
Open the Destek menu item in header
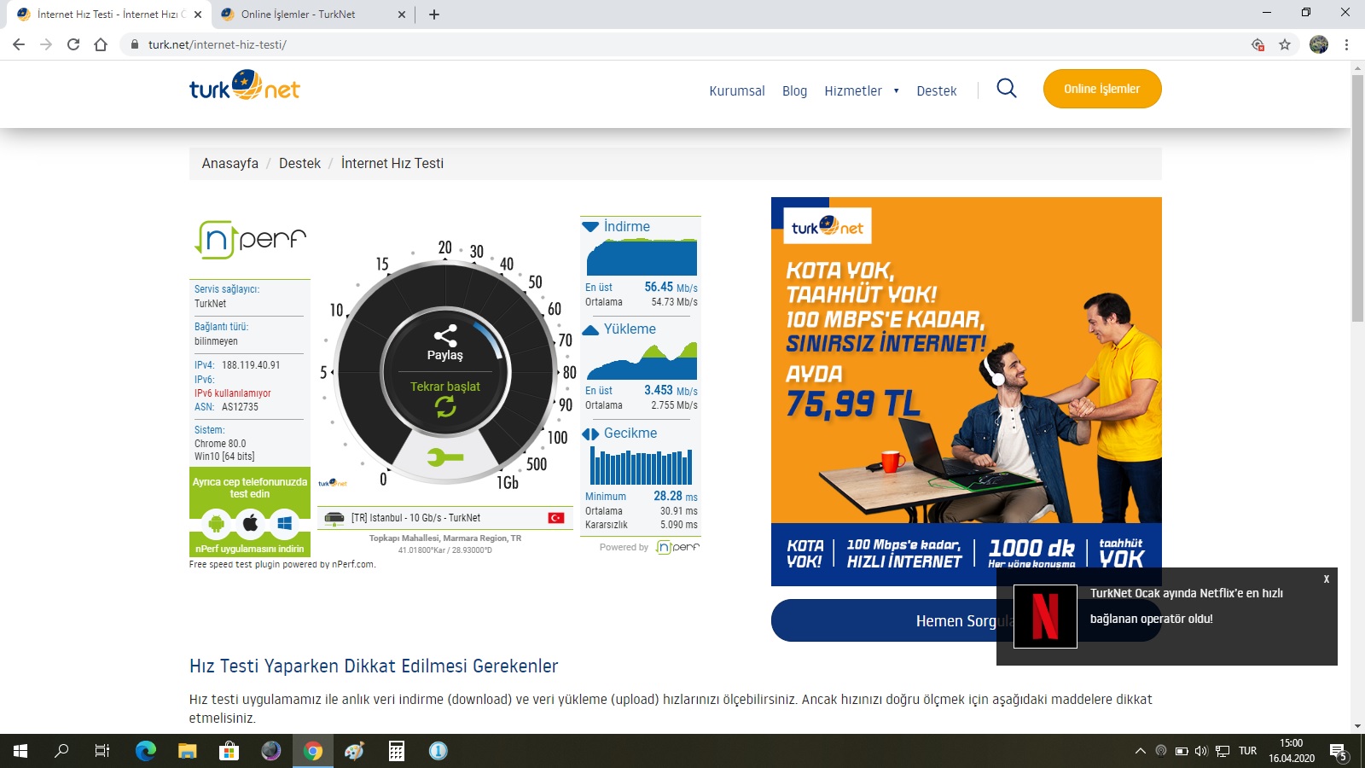point(937,90)
